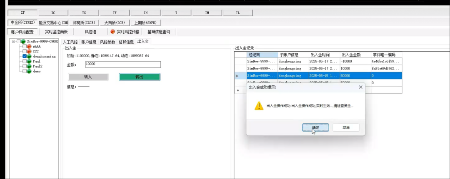Screen dimensions: 450x179
Task: Confirm the dialog with 确定
Action: pyautogui.click(x=315, y=127)
